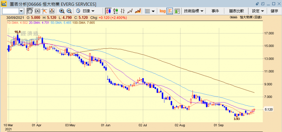282x132 pixels.
Task: Click the stock code input field
Action: [x=10, y=11]
